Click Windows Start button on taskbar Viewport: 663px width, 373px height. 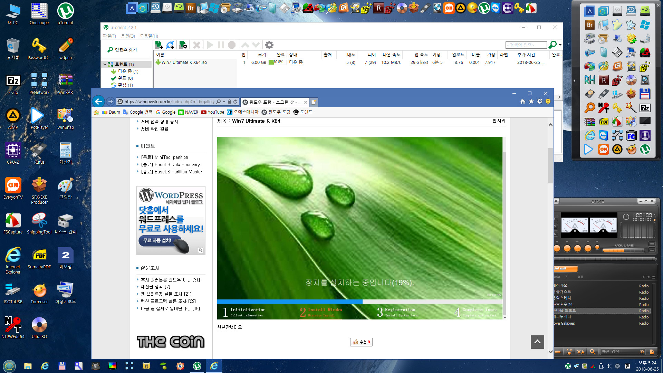[x=9, y=366]
